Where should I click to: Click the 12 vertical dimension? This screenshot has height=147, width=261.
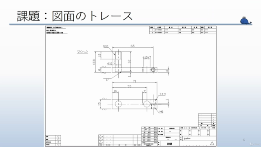coord(100,55)
